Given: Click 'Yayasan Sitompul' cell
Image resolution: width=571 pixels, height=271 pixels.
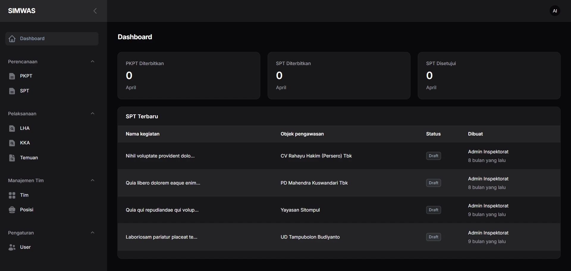Looking at the screenshot, I should [300, 210].
